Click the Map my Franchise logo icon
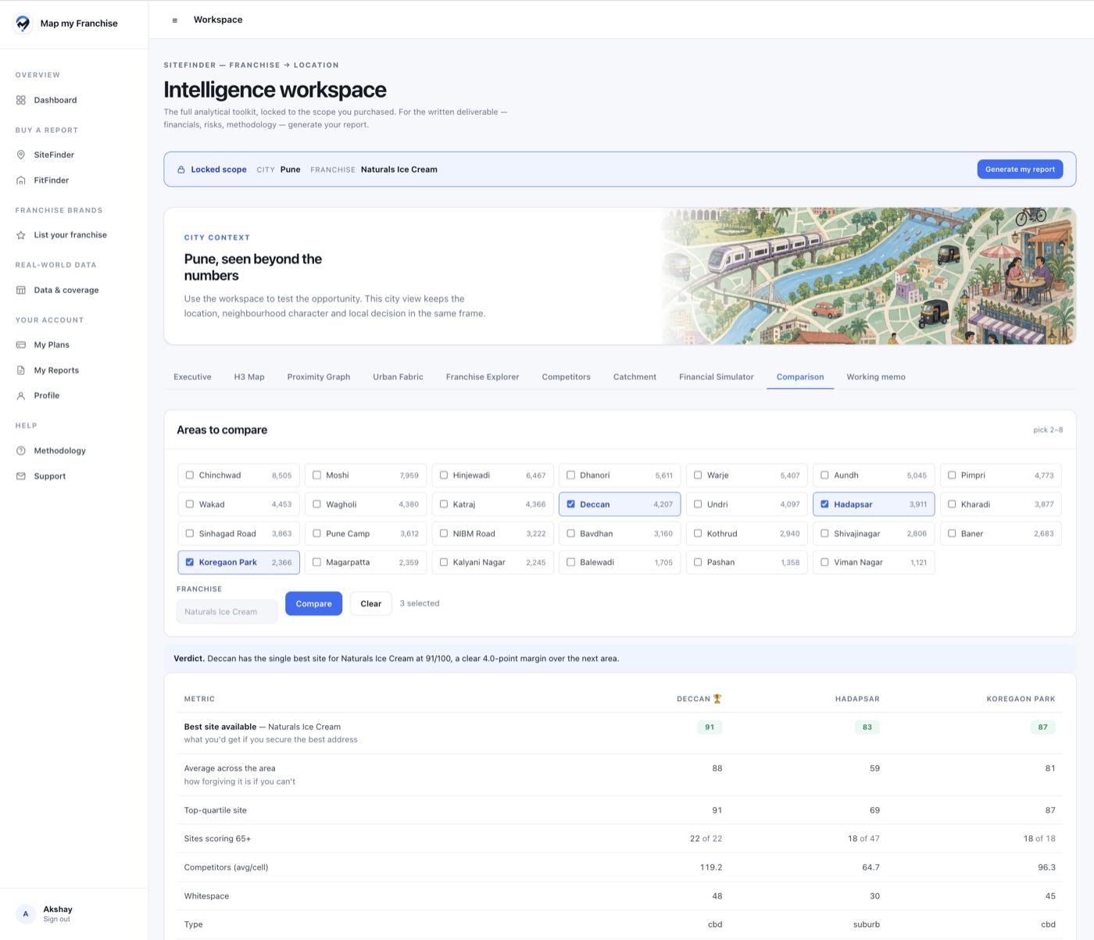 (x=23, y=23)
